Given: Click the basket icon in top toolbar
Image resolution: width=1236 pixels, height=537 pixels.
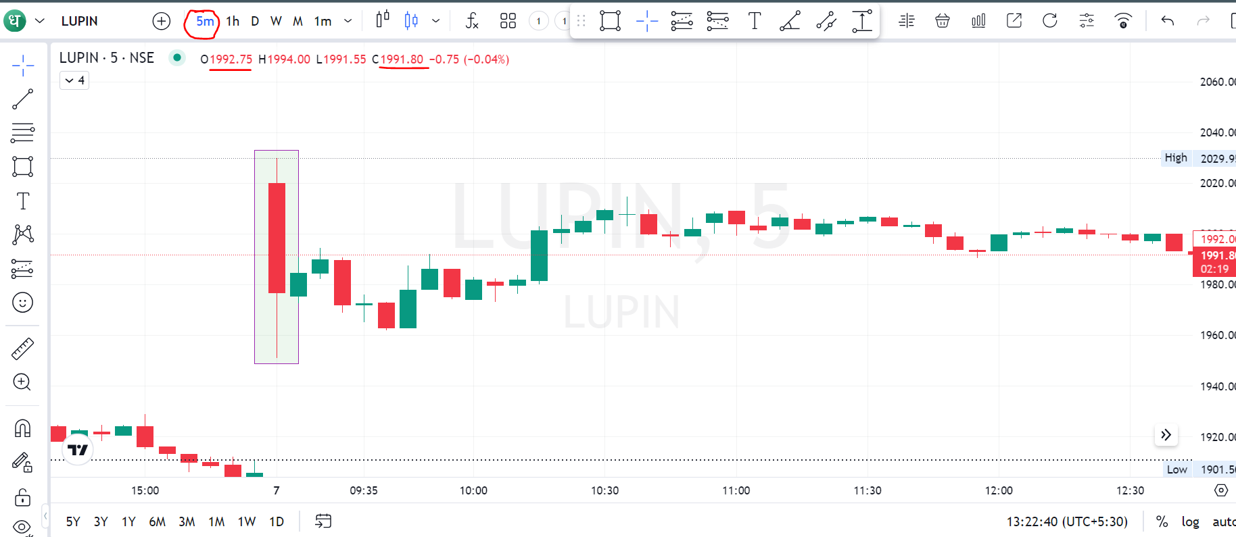Looking at the screenshot, I should click(943, 21).
